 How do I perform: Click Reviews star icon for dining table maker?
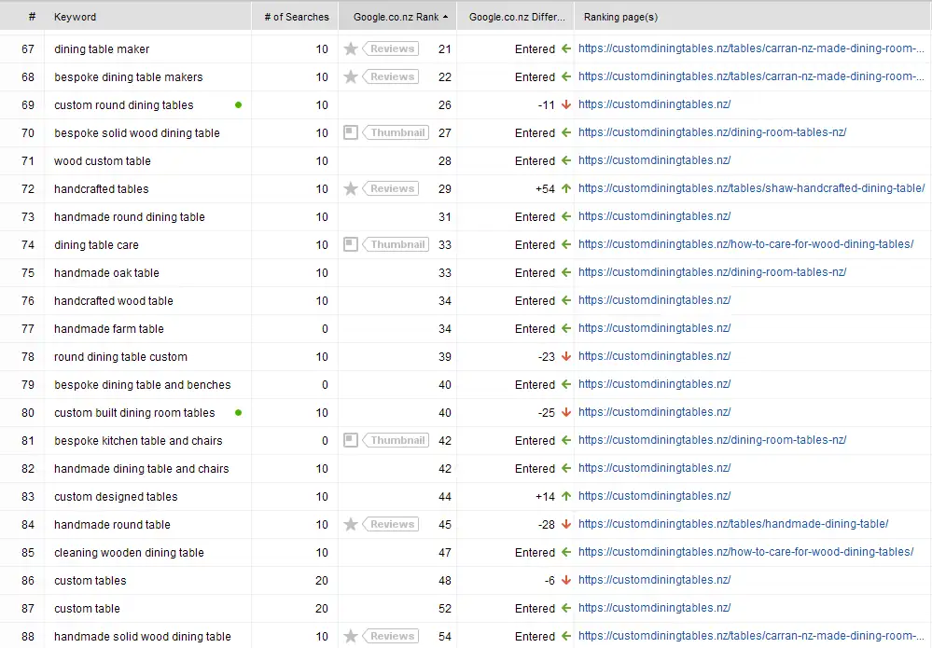click(x=351, y=48)
